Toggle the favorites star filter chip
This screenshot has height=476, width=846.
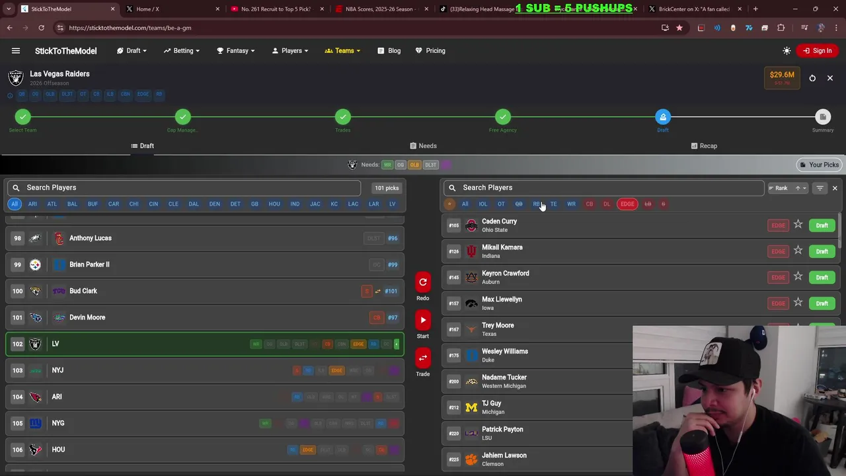449,204
